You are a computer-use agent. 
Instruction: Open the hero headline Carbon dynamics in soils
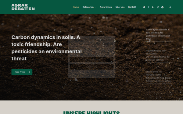[47, 48]
